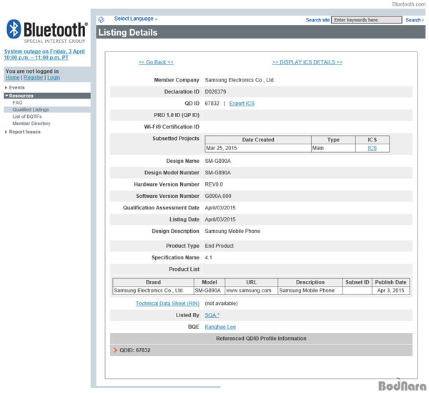Click the Declaration ID value D026379

point(216,91)
